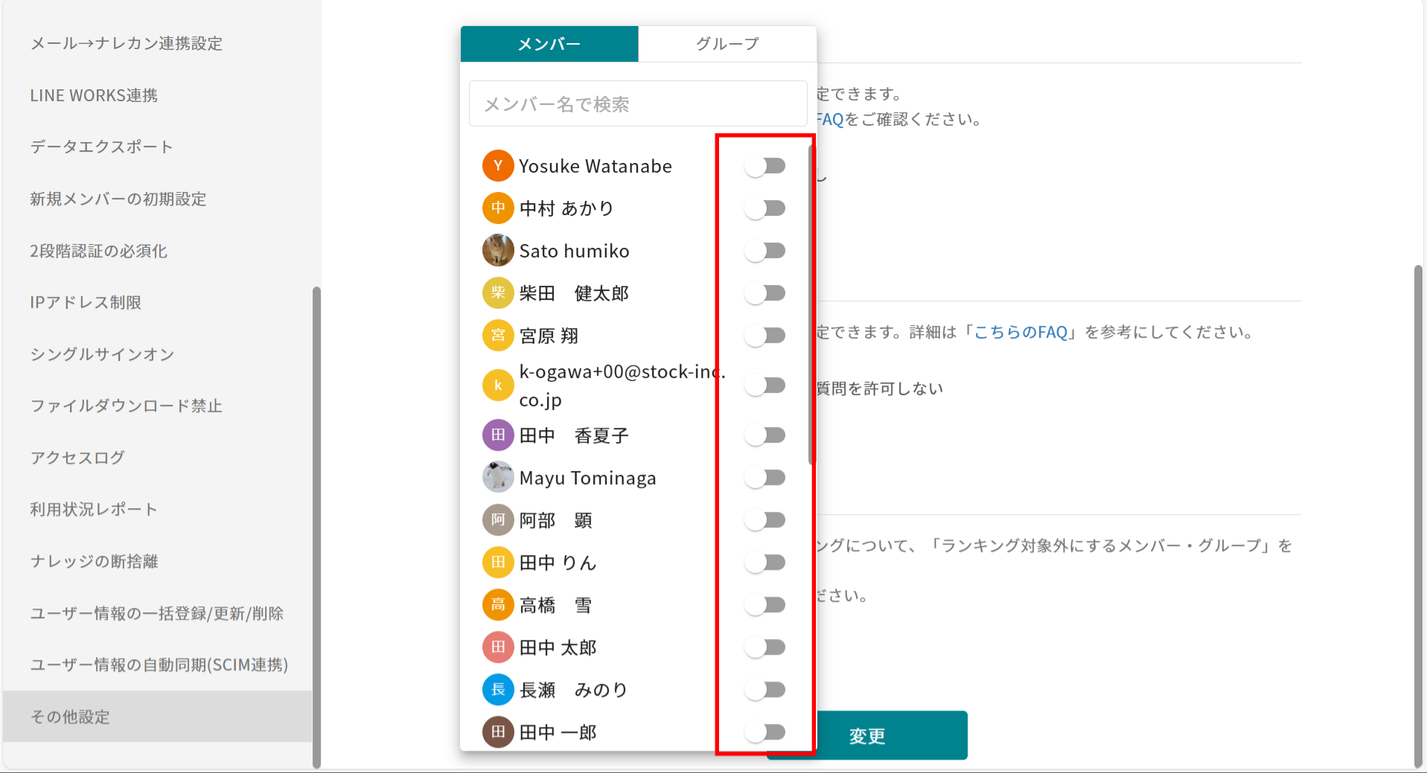Click 長瀬 みのり's blue avatar icon
This screenshot has height=773, width=1427.
498,690
